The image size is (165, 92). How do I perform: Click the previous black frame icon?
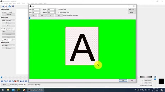(21, 81)
